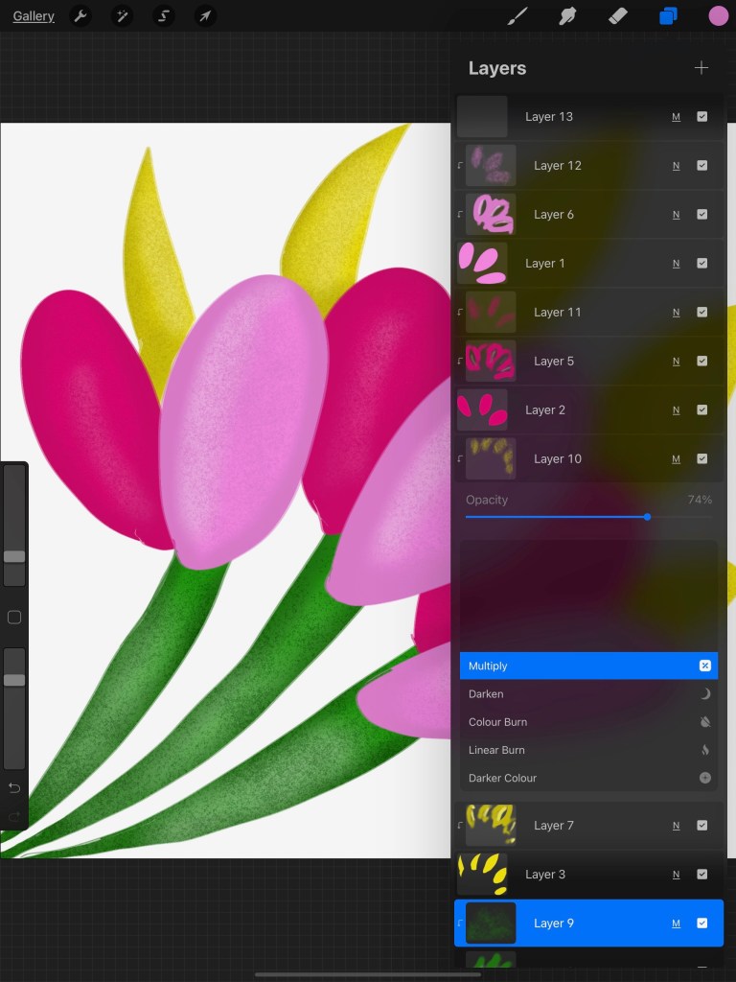Select the Brush tool
Viewport: 736px width, 982px height.
(x=517, y=16)
